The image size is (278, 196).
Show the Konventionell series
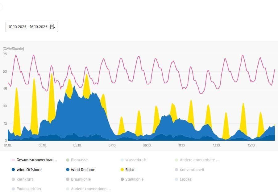pyautogui.click(x=192, y=170)
